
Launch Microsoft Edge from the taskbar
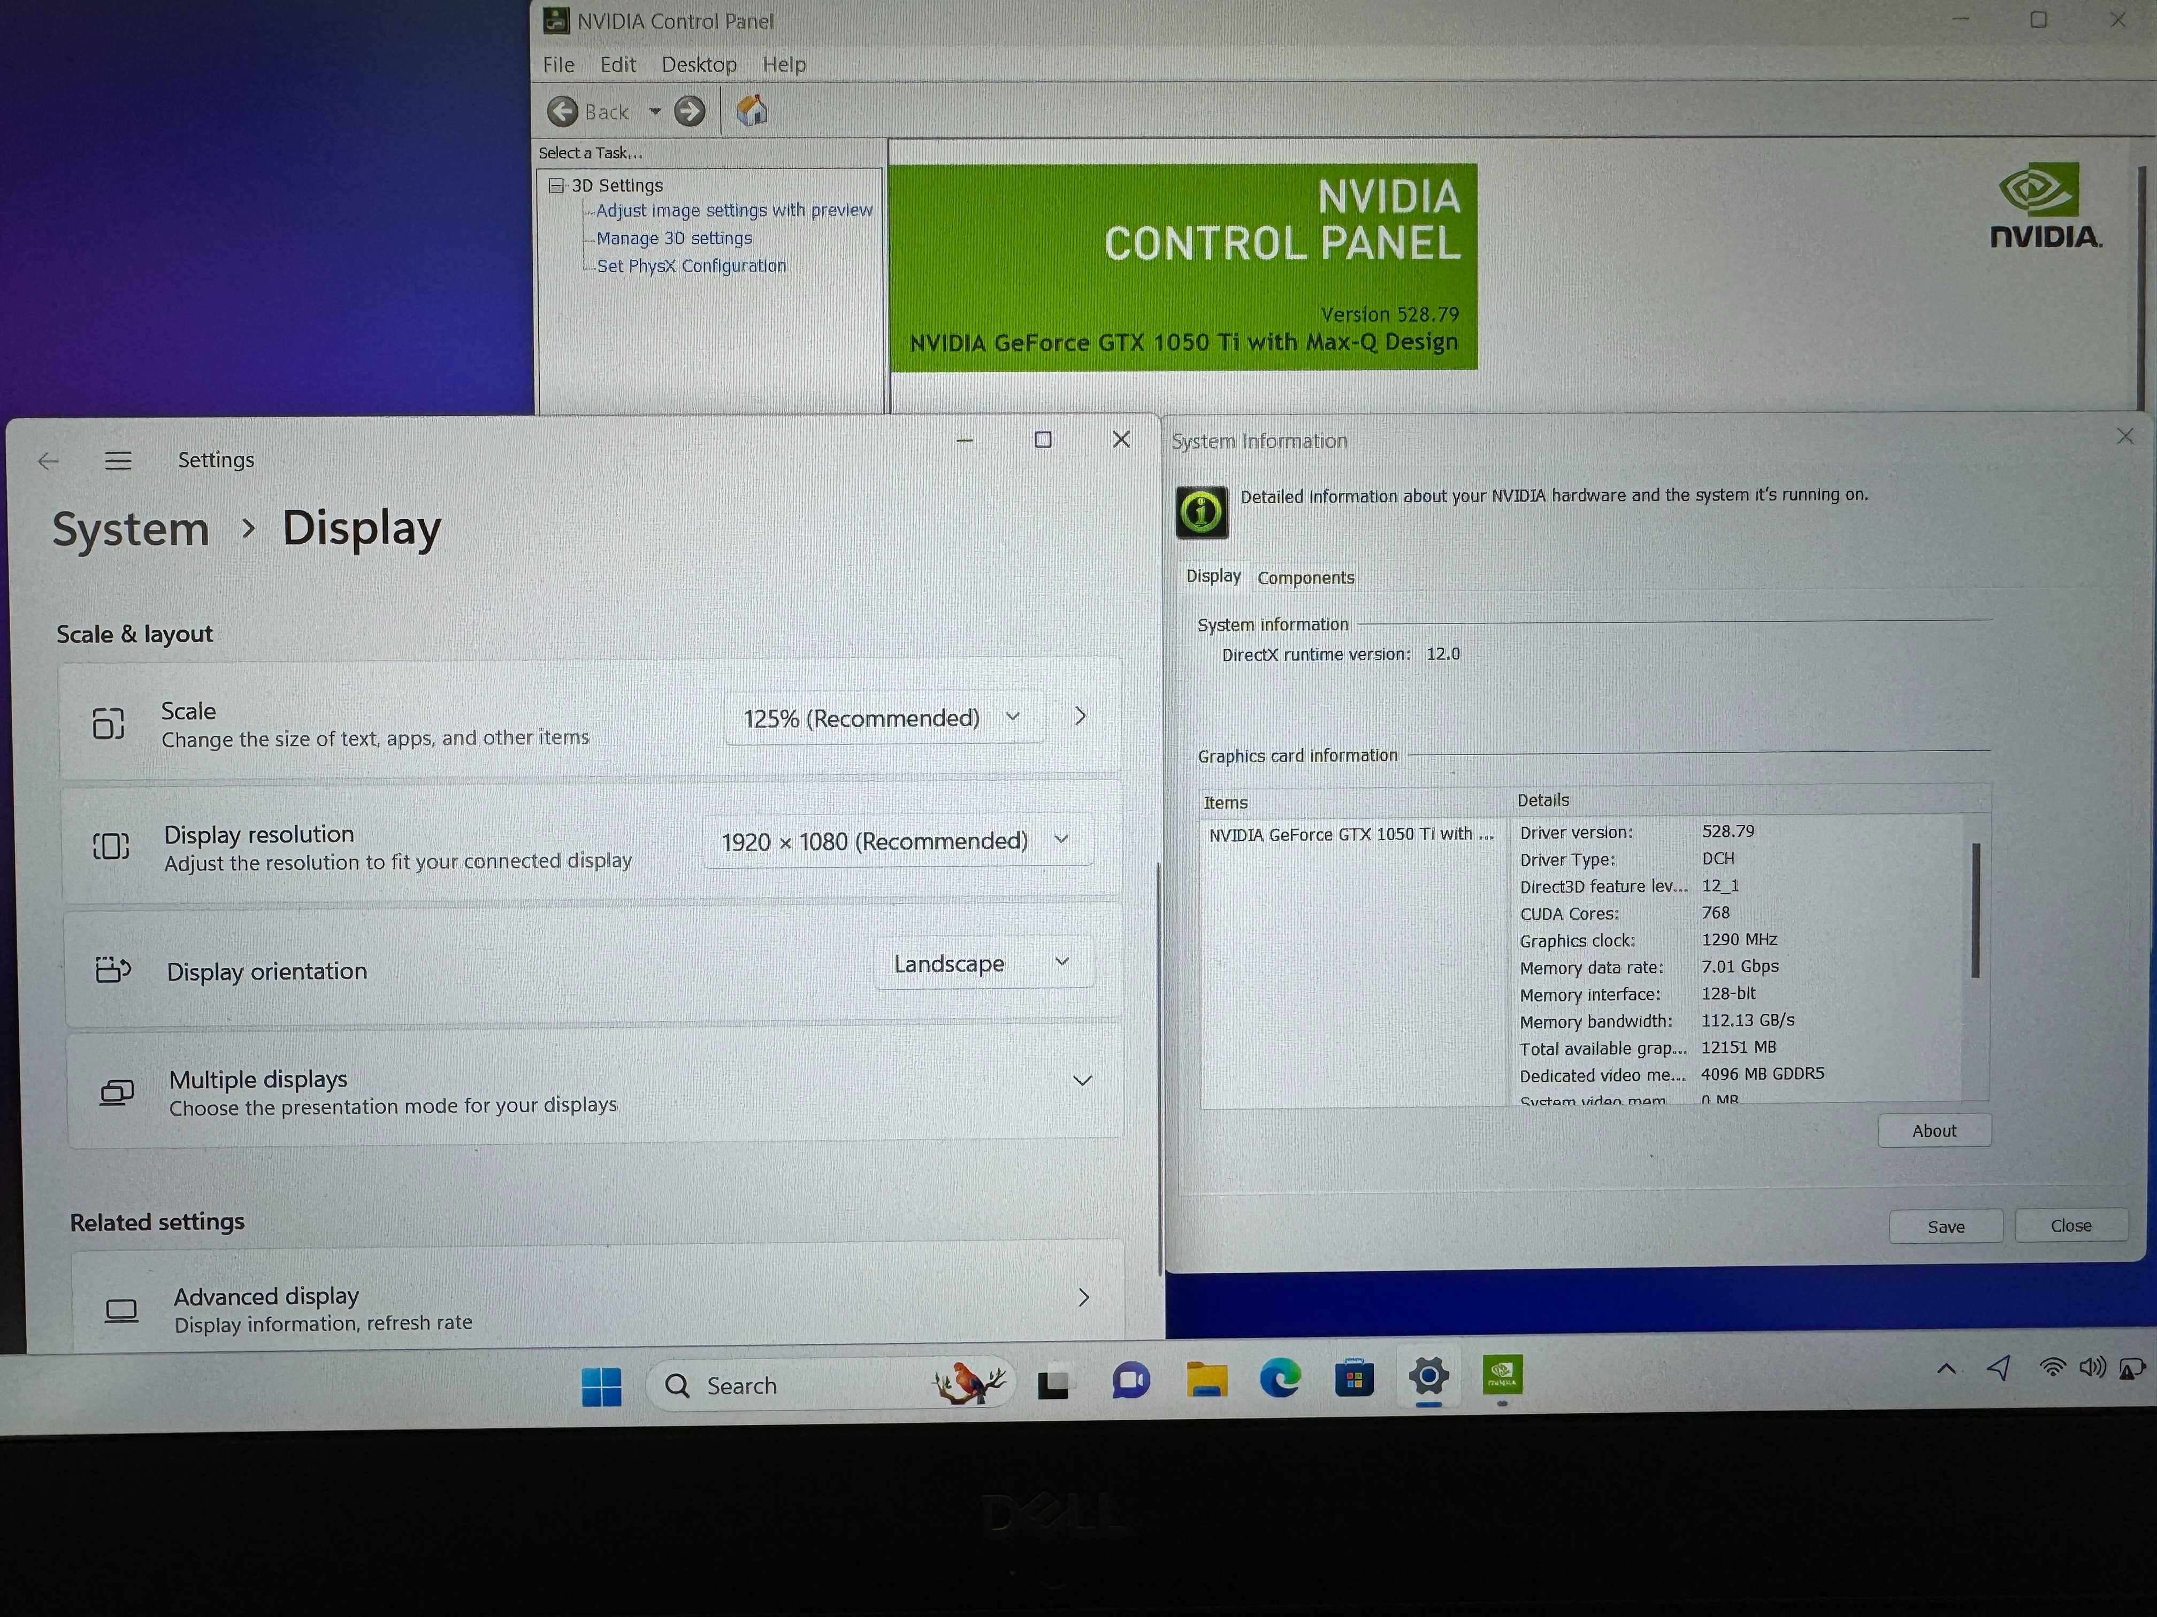tap(1279, 1378)
